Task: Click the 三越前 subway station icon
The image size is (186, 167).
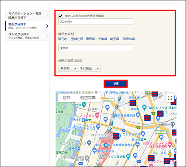Action: click(137, 109)
